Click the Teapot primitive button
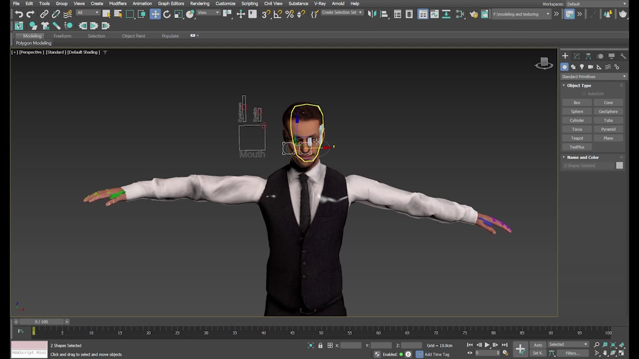Image resolution: width=639 pixels, height=359 pixels. tap(577, 138)
